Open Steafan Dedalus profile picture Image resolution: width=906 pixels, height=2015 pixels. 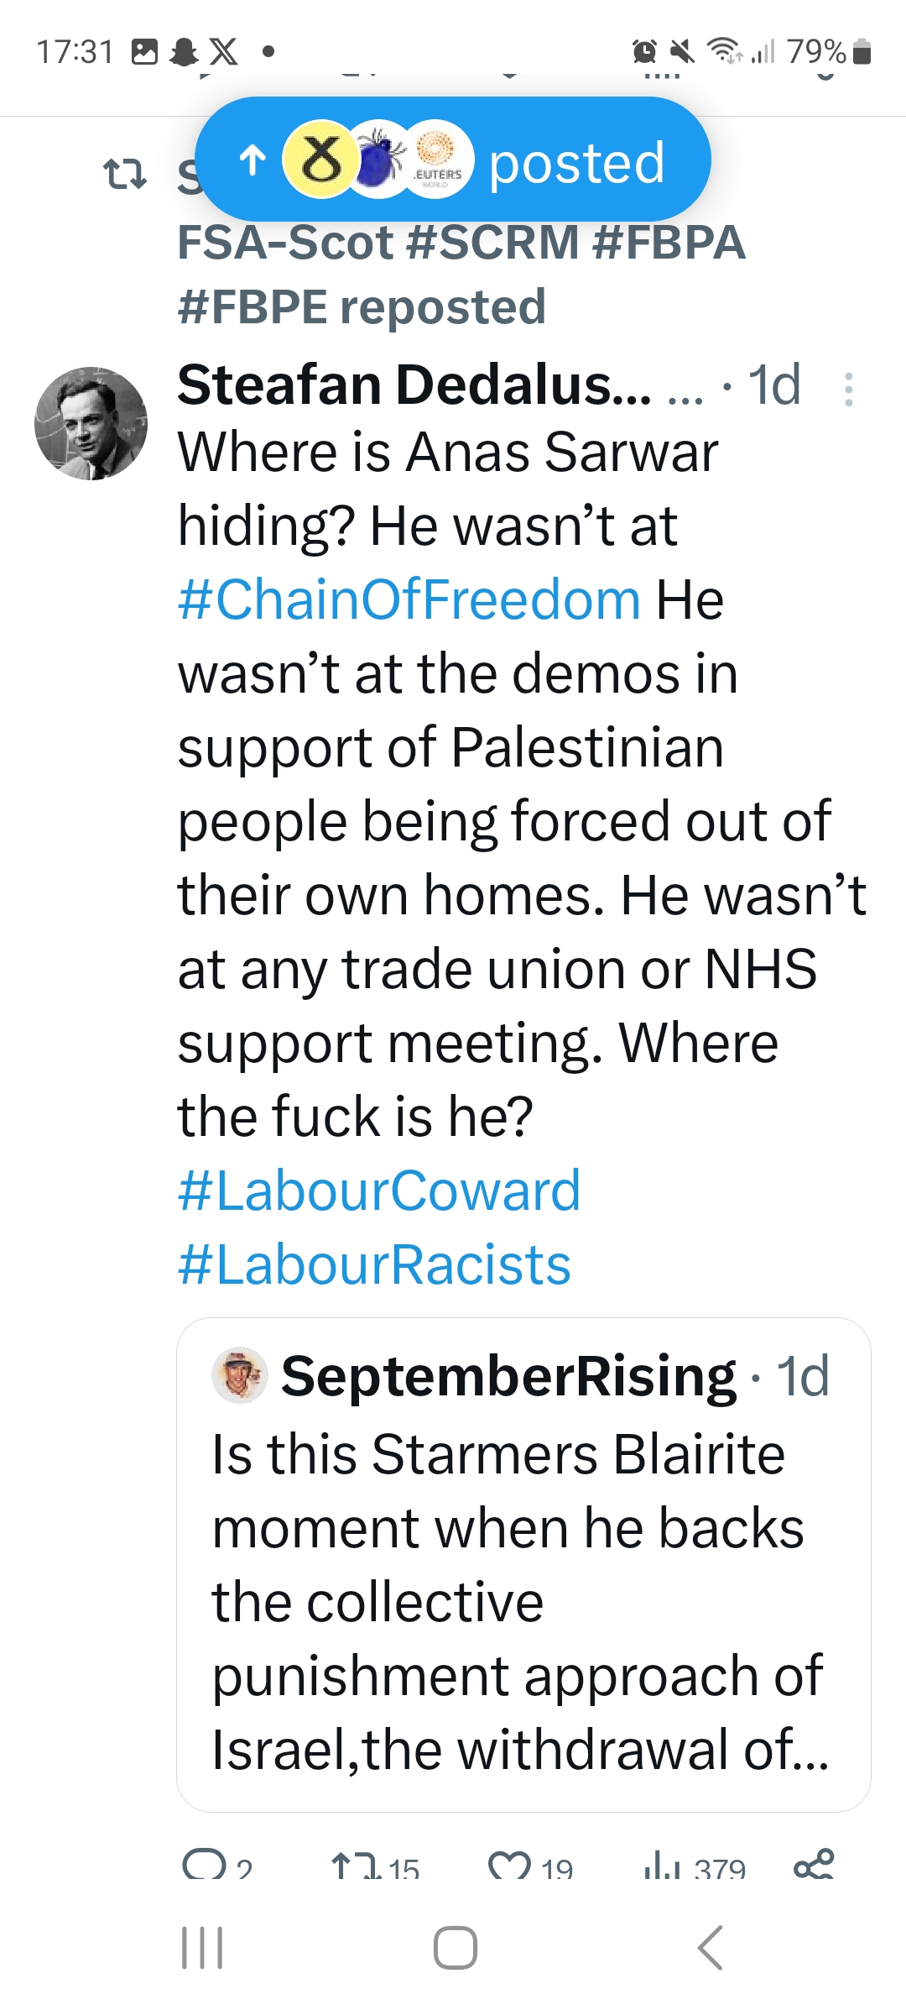[91, 423]
